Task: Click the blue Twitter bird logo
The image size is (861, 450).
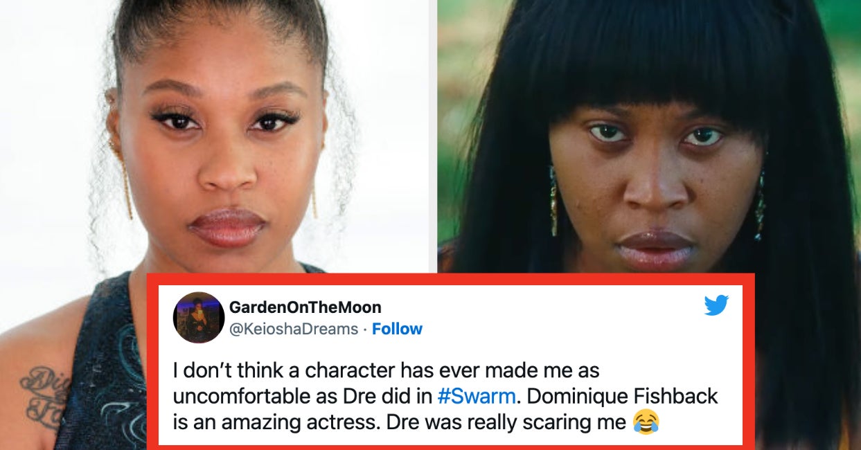Action: (x=716, y=305)
